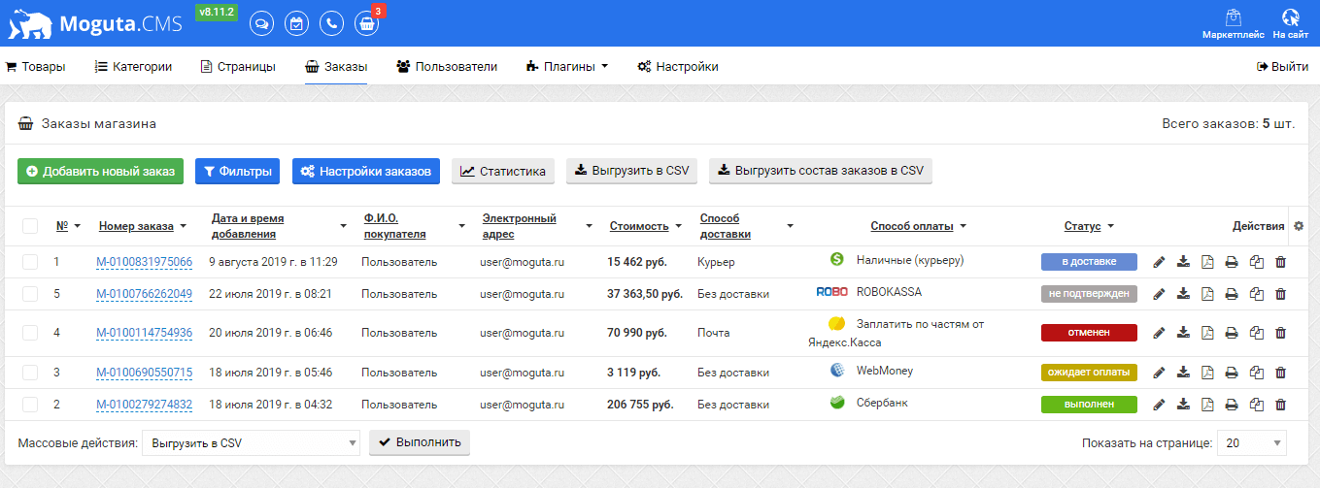This screenshot has height=488, width=1320.
Task: Tick the select-all orders checkbox in header
Action: [x=30, y=226]
